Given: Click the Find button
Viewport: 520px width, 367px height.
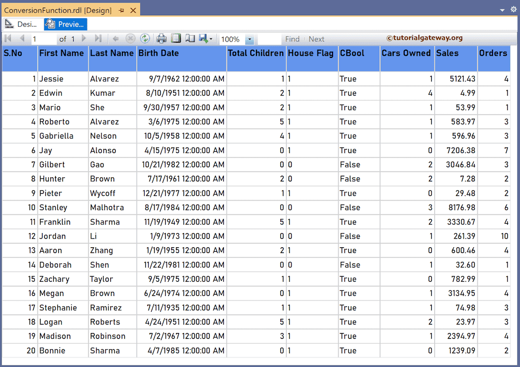Looking at the screenshot, I should click(292, 39).
